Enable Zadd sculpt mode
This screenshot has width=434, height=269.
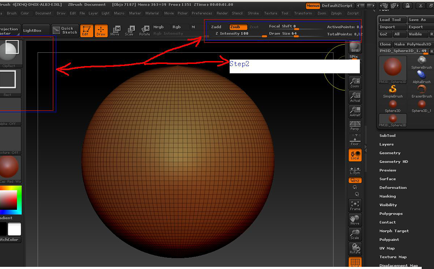pyautogui.click(x=216, y=27)
